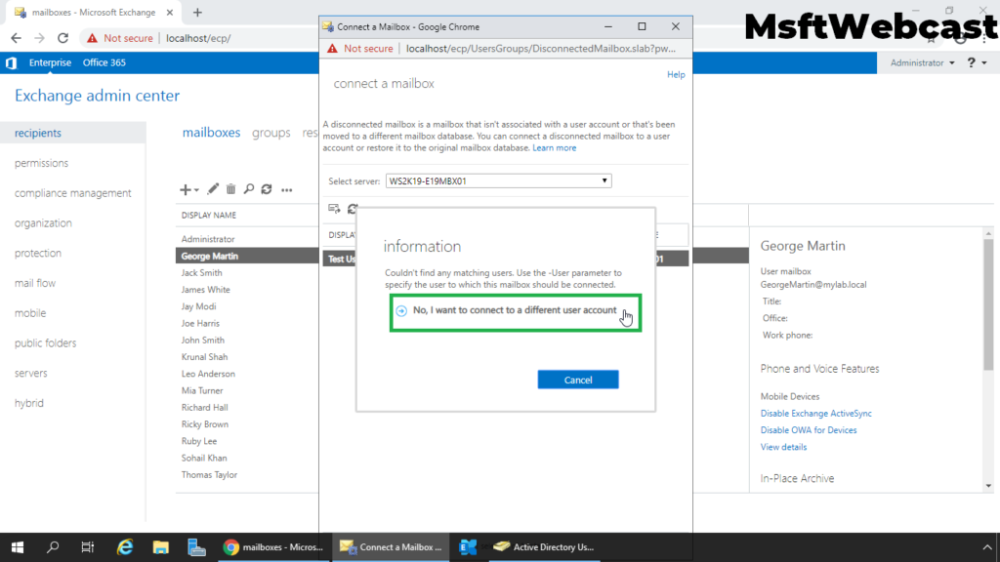
Task: Expand the add mailbox dropdown arrow
Action: 196,190
